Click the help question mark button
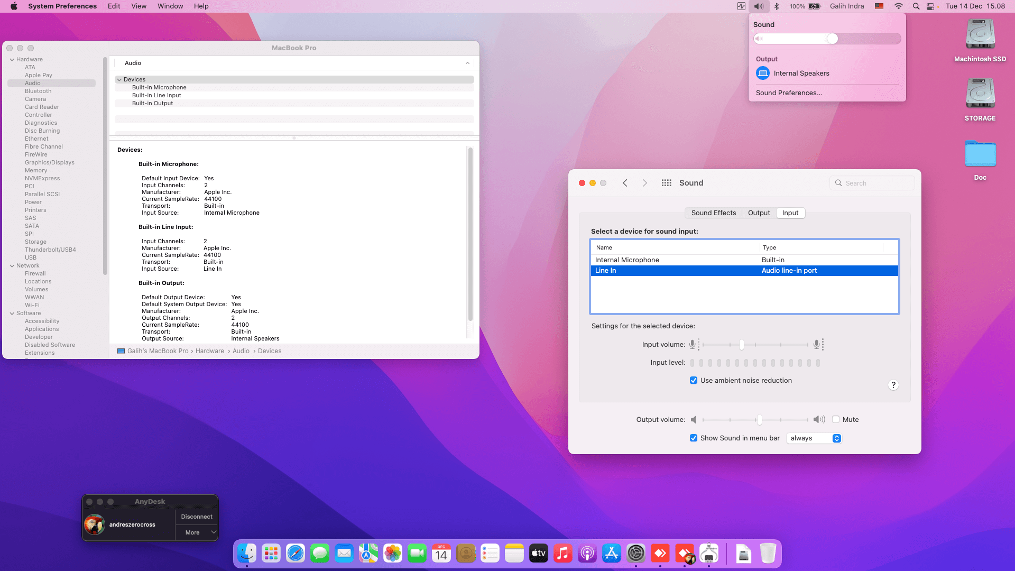The height and width of the screenshot is (571, 1015). pos(893,385)
